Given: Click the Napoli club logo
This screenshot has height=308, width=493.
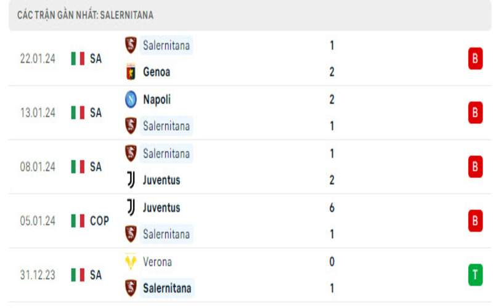Looking at the screenshot, I should (131, 99).
